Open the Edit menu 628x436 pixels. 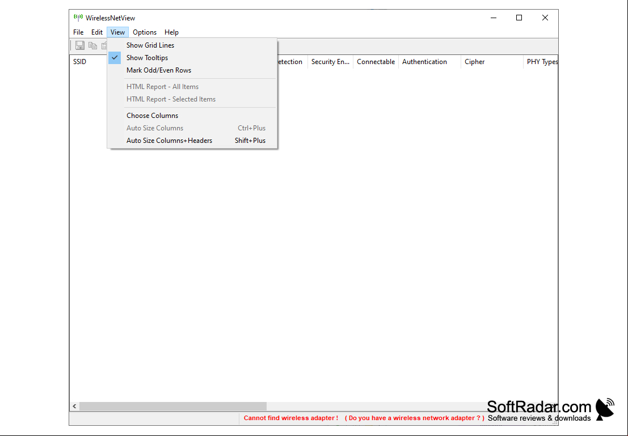pyautogui.click(x=97, y=32)
